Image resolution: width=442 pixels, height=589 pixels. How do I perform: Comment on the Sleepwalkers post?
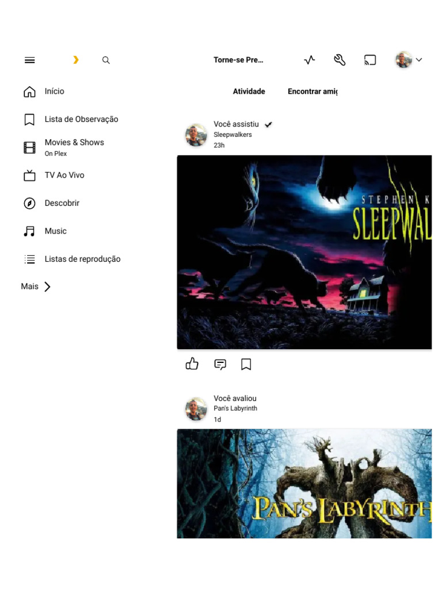tap(220, 364)
